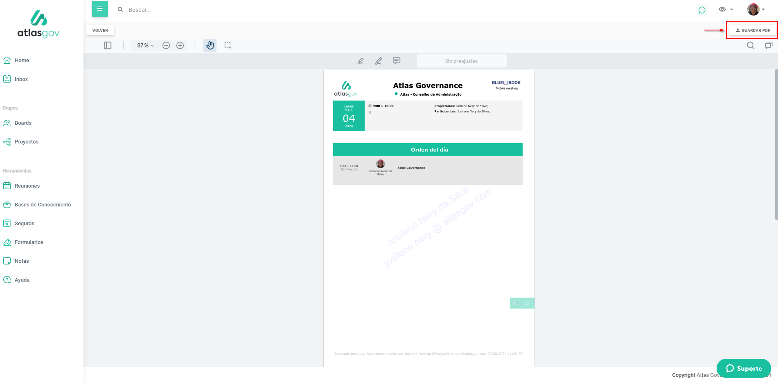Open the user avatar menu
This screenshot has width=778, height=383.
pos(756,9)
